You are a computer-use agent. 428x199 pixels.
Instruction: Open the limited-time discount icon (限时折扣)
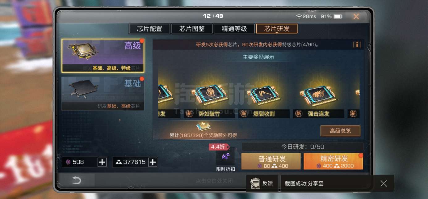point(225,157)
